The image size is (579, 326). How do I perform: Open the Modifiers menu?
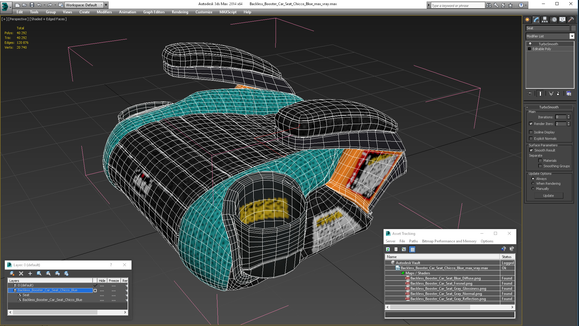pos(104,12)
